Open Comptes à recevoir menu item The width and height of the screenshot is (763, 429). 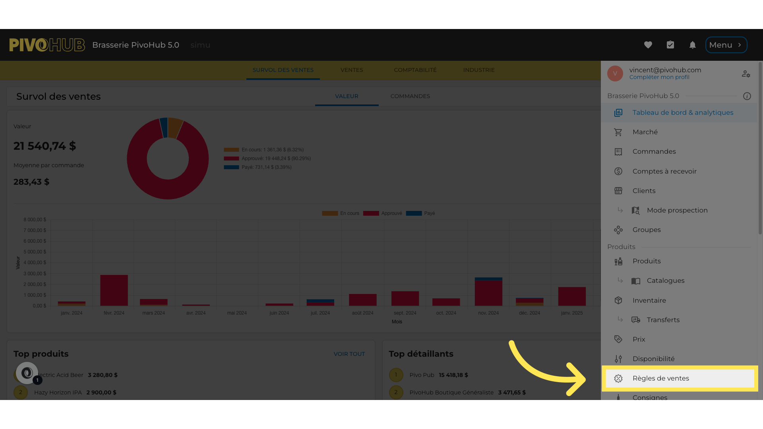click(664, 171)
